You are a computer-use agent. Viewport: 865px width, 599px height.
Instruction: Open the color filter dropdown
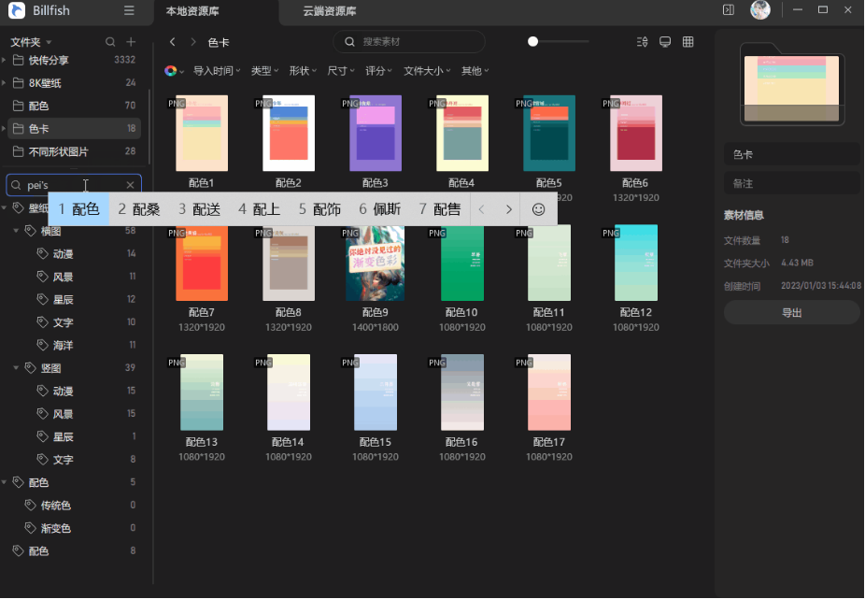click(x=173, y=71)
